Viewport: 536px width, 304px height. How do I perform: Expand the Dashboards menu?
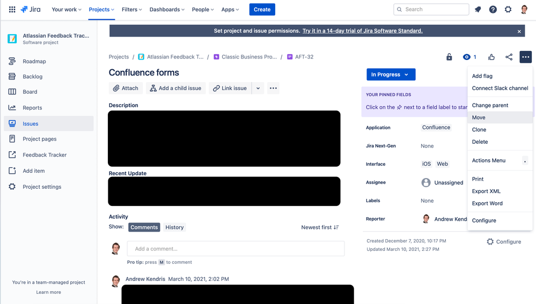[x=167, y=10]
